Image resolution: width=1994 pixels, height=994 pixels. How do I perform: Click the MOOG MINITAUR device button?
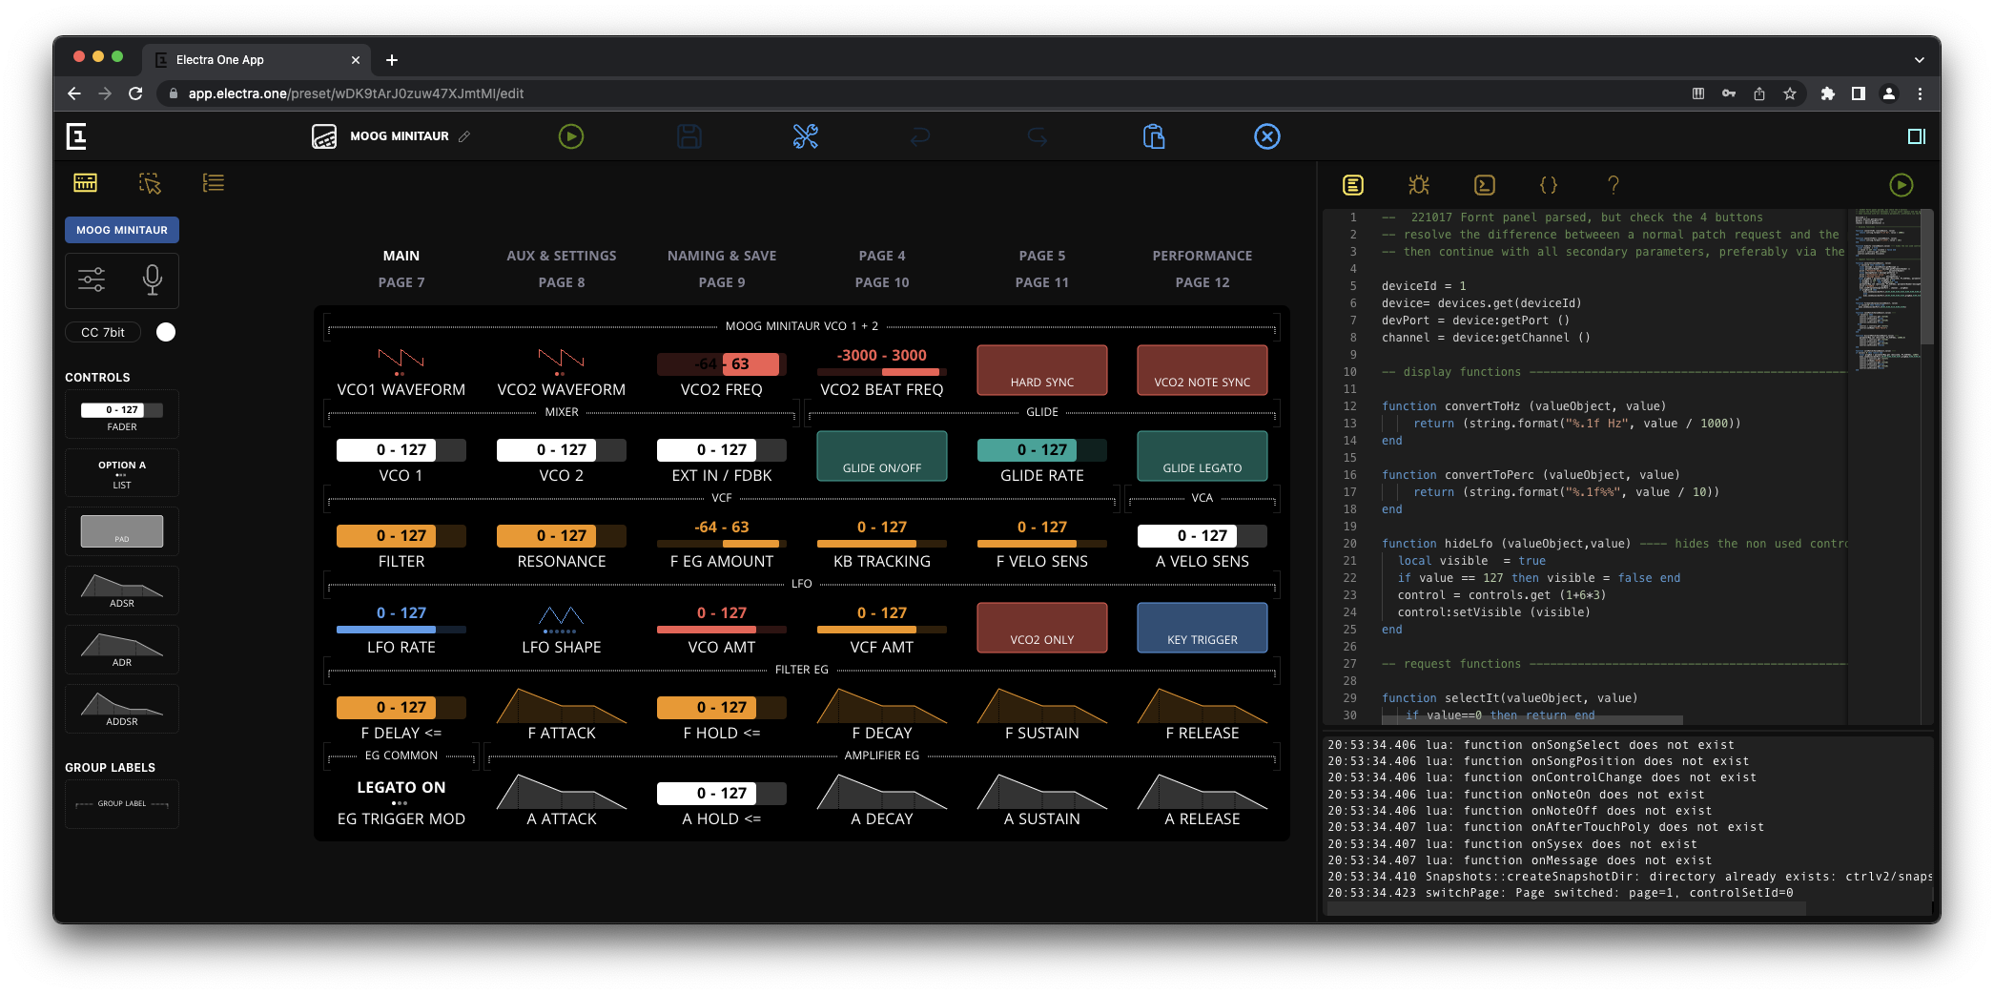tap(121, 229)
